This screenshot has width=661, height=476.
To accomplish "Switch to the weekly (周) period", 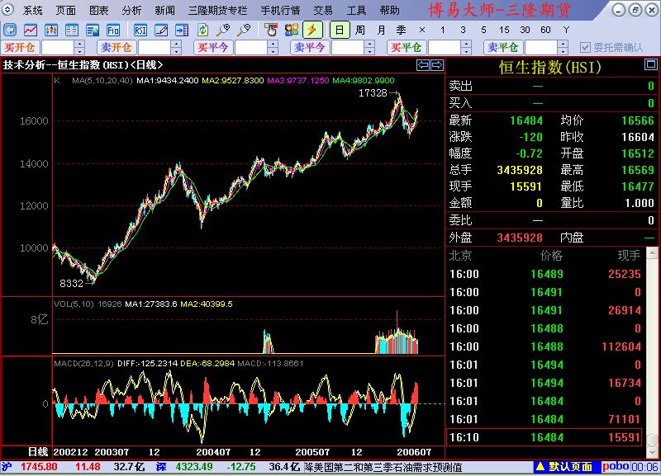I will pyautogui.click(x=360, y=30).
